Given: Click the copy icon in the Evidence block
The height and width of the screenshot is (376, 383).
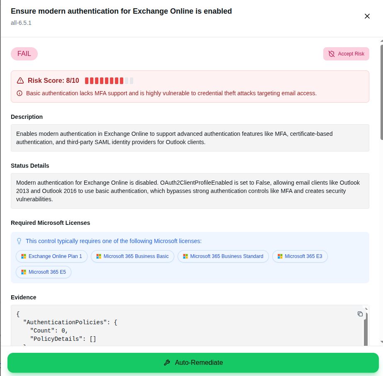Looking at the screenshot, I should [x=360, y=314].
